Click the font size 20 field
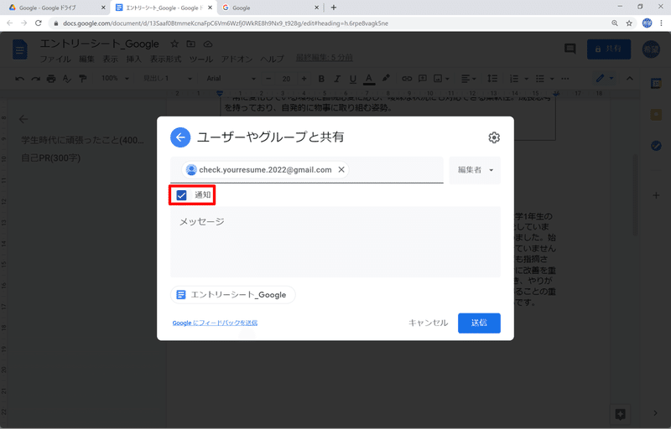The image size is (671, 429). pyautogui.click(x=286, y=79)
